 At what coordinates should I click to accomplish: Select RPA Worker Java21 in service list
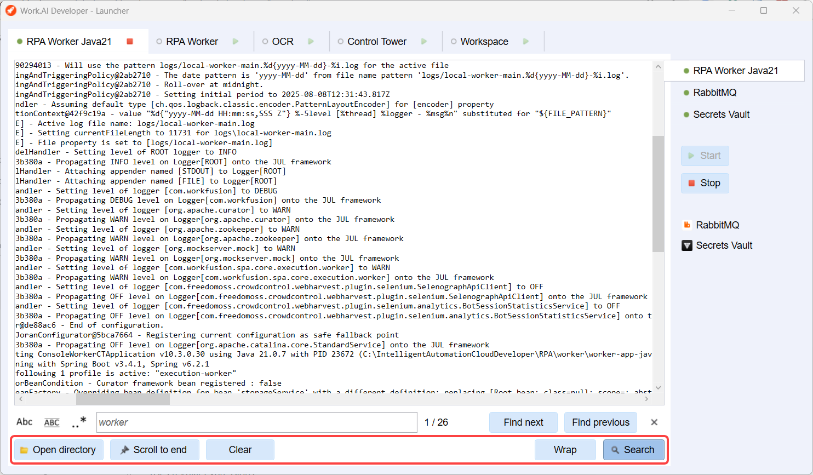coord(734,71)
